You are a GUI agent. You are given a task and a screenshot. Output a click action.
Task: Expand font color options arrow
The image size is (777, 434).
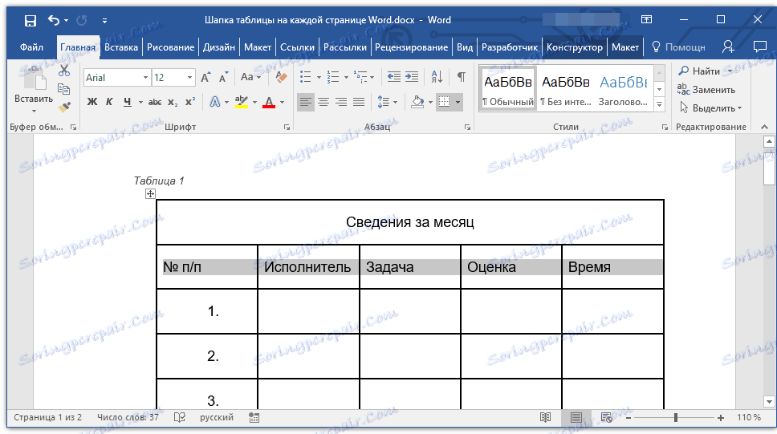pyautogui.click(x=282, y=103)
